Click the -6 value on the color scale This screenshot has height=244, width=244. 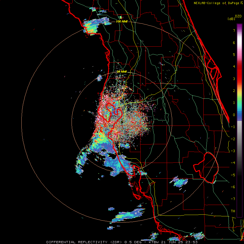click(x=233, y=187)
